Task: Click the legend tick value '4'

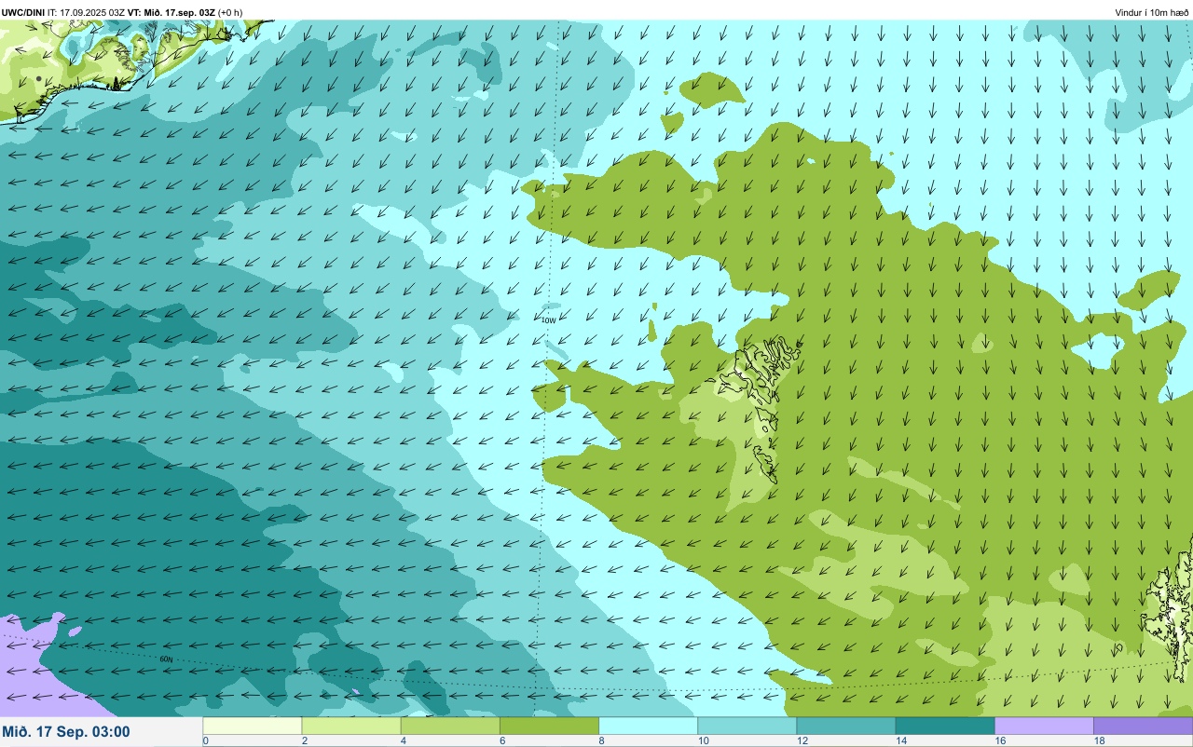Action: (x=404, y=741)
